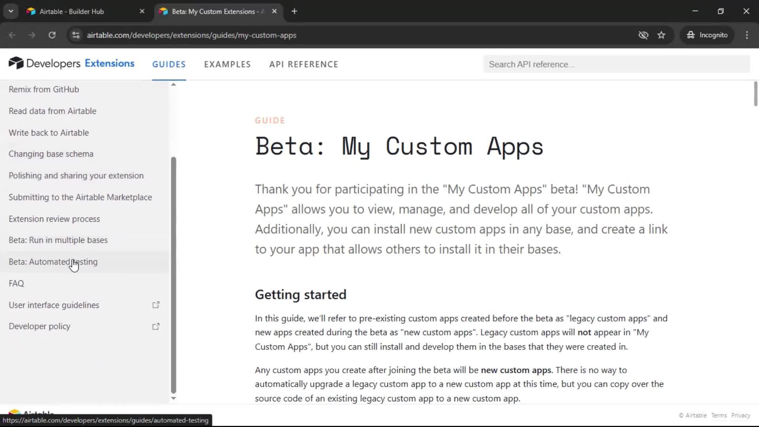Click sidebar scrollbar up arrow

pyautogui.click(x=173, y=84)
